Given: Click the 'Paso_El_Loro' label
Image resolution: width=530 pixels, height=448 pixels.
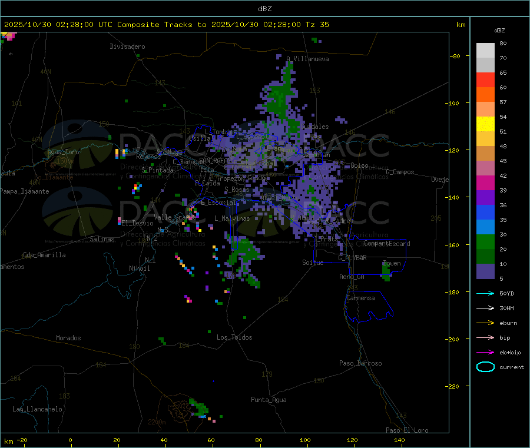Looking at the screenshot, I should [x=407, y=430].
